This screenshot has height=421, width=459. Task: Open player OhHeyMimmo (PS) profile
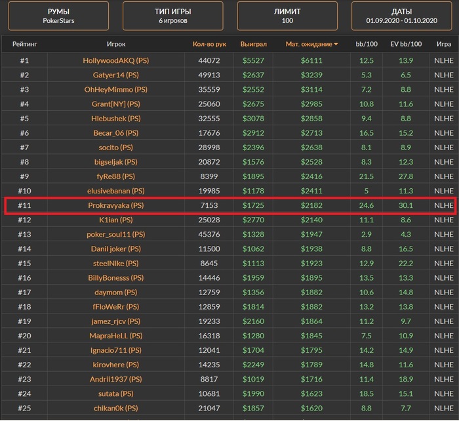pyautogui.click(x=116, y=90)
